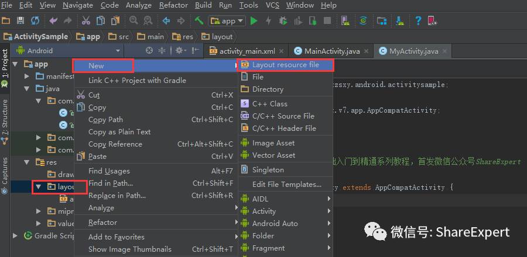Image resolution: width=527 pixels, height=257 pixels.
Task: Click the Save All floppy icon
Action: coord(20,21)
